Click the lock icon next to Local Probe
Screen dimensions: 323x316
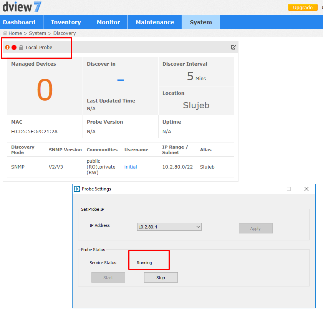21,47
